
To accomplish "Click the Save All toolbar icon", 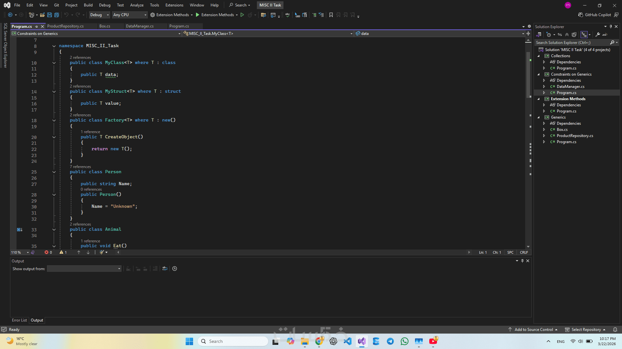I will (x=57, y=15).
